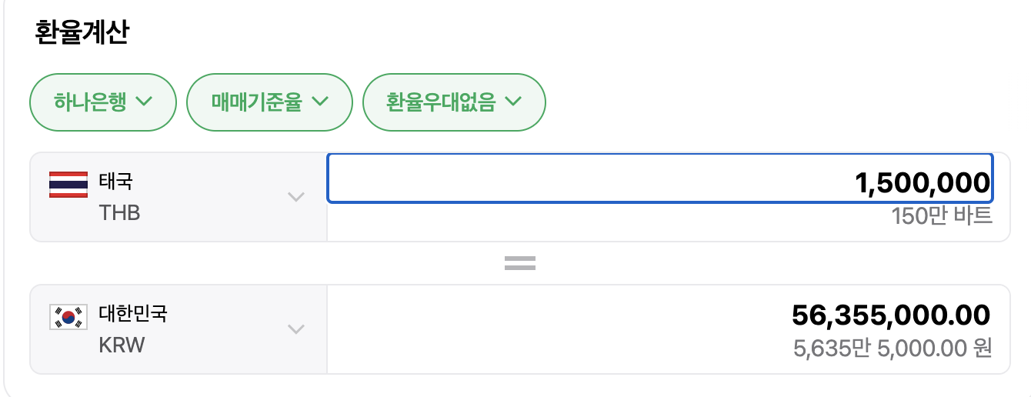Viewport: 1031px width, 397px height.
Task: Select the 태국 country label
Action: click(x=116, y=182)
